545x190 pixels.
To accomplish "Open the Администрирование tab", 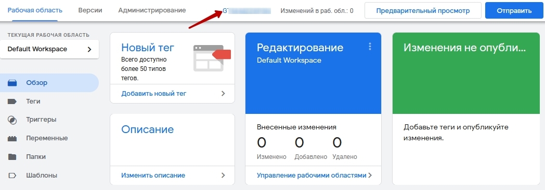I will [x=152, y=10].
